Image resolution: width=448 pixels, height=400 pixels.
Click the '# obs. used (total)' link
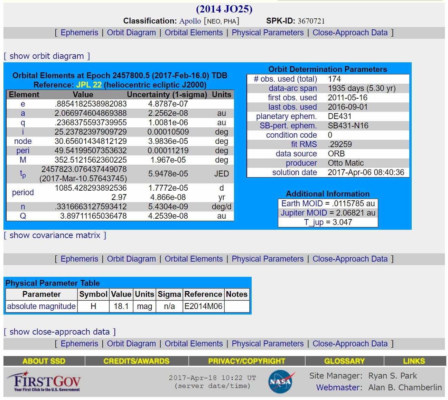(x=285, y=79)
